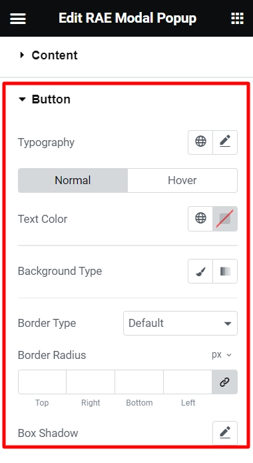Switch to the Normal state tab
Image resolution: width=253 pixels, height=463 pixels.
click(73, 180)
